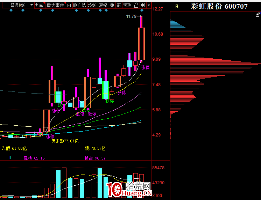The image size is (261, 200).
Task: Toggle 均线 moving average lines
Action: (x=92, y=5)
